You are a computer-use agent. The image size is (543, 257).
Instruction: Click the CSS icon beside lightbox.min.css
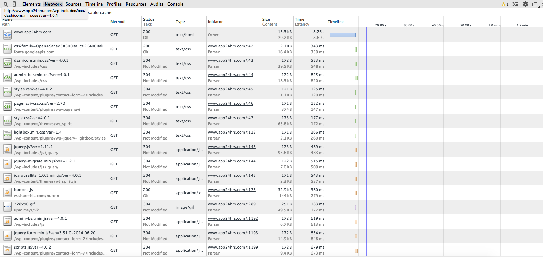pos(7,135)
